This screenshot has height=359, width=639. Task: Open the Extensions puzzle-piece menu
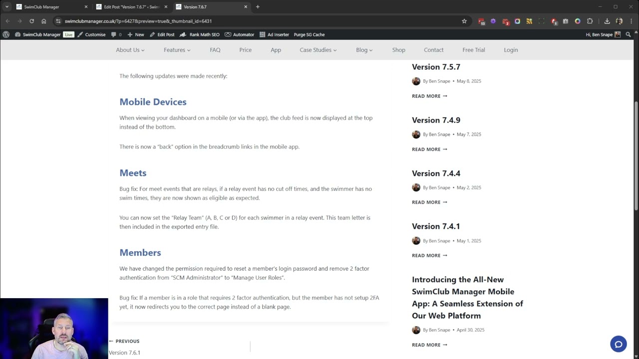click(x=590, y=21)
